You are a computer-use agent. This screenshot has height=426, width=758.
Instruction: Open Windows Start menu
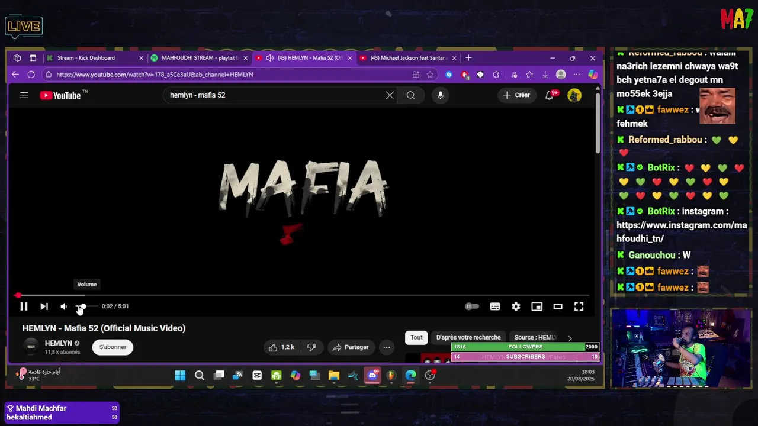click(x=180, y=375)
